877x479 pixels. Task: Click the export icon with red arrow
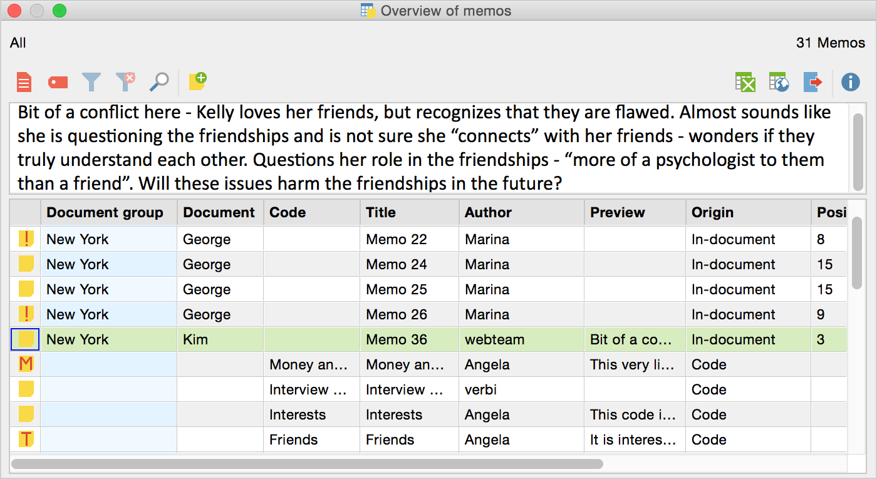(812, 81)
